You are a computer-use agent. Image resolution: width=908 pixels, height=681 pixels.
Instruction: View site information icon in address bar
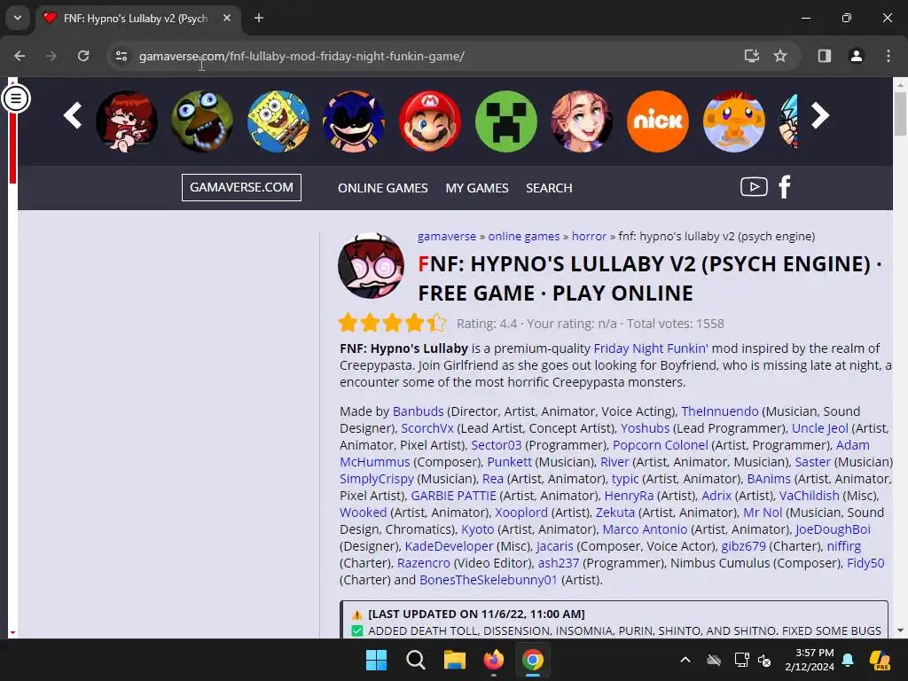[121, 56]
